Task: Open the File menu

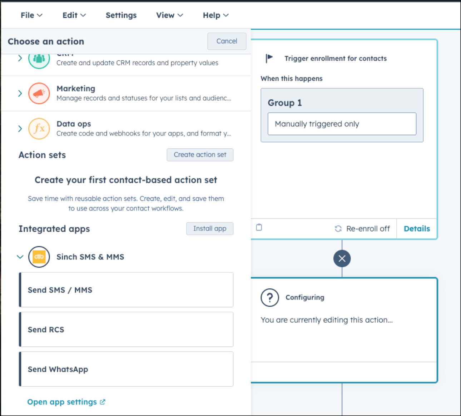Action: coord(31,15)
